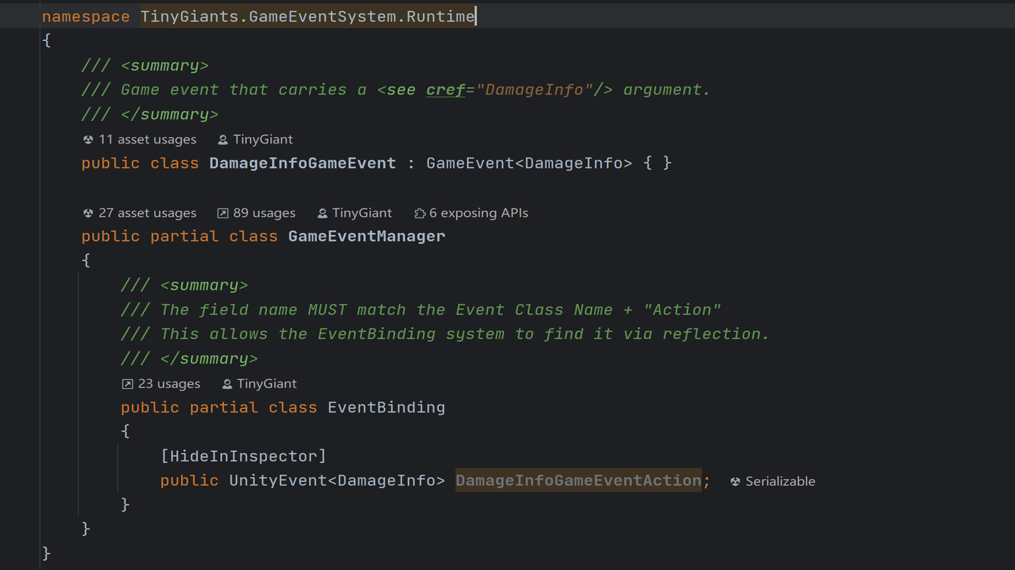Image resolution: width=1015 pixels, height=570 pixels.
Task: Click Unity icon beside 11 asset usages
Action: [88, 140]
